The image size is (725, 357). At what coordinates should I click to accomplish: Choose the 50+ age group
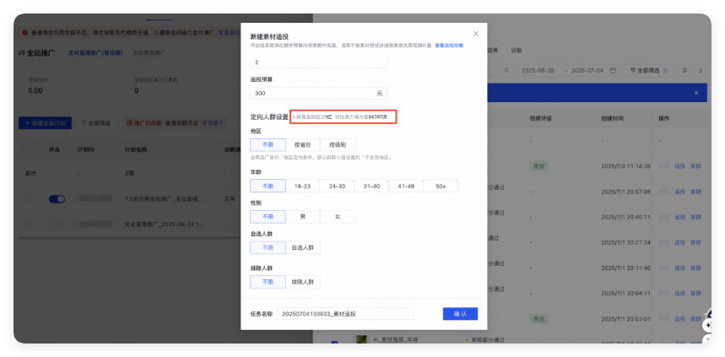(441, 186)
